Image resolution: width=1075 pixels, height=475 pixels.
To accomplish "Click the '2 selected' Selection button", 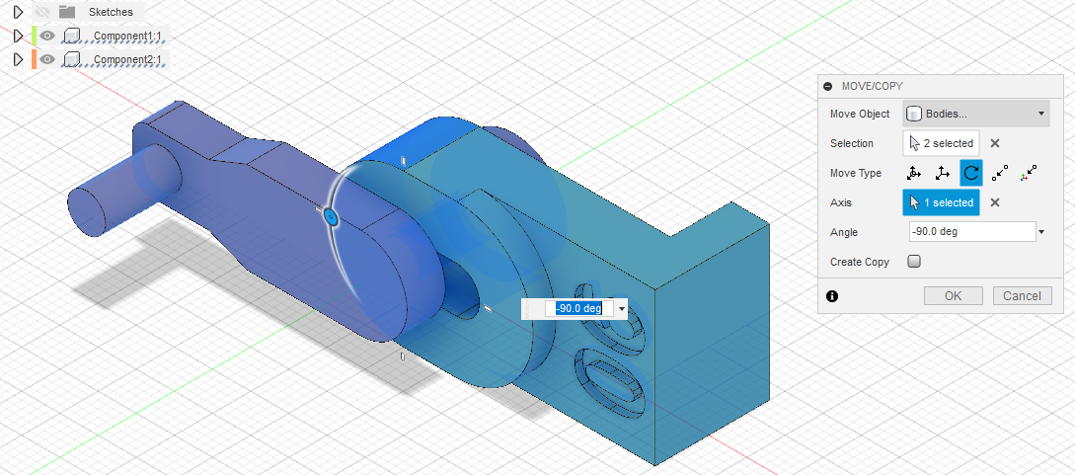I will coord(942,143).
